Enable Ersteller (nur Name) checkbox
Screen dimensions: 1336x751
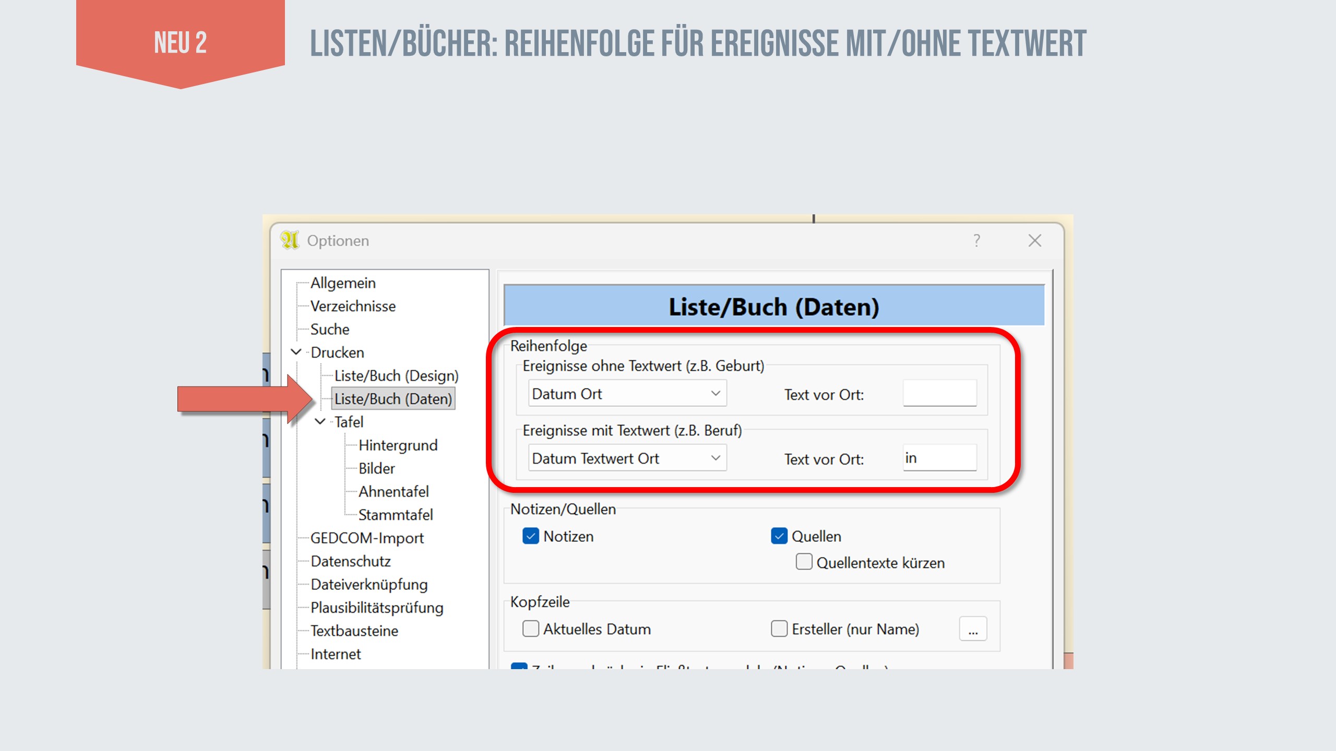[x=779, y=629]
